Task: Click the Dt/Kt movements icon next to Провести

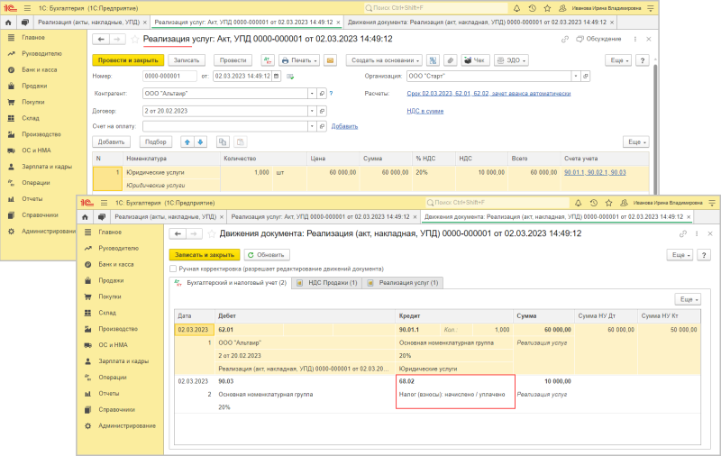Action: pyautogui.click(x=268, y=60)
